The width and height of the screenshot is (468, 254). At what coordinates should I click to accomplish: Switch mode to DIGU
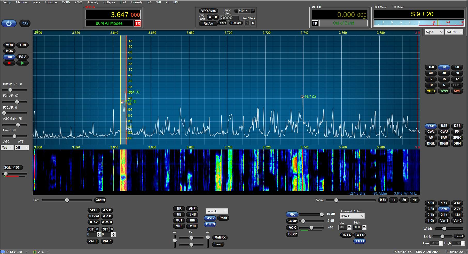(444, 144)
